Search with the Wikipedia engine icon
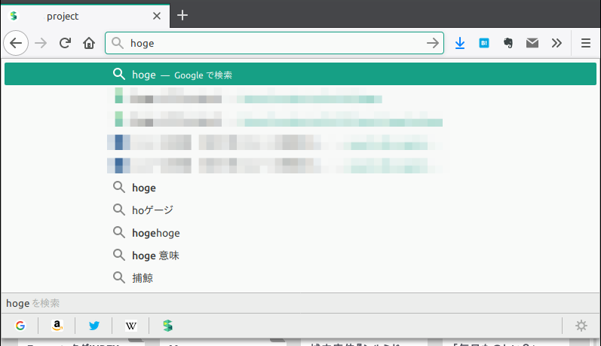This screenshot has width=601, height=346. 130,326
